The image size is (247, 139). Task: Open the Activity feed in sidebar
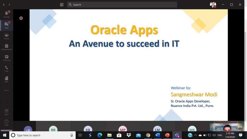pos(6,14)
